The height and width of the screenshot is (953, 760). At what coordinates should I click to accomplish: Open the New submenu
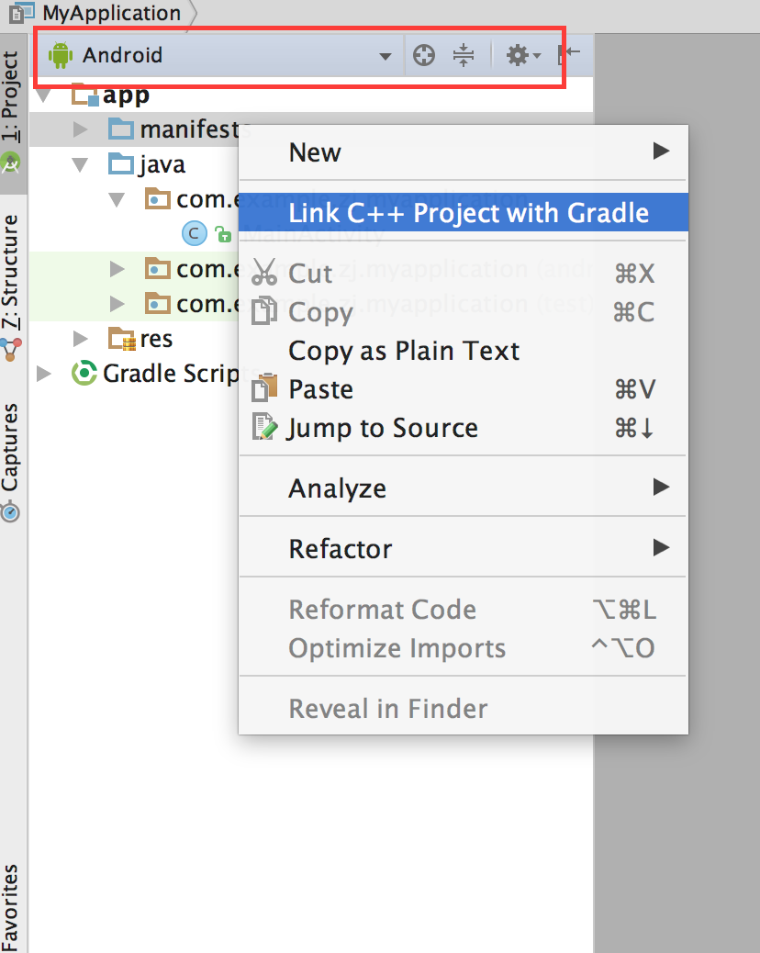463,151
